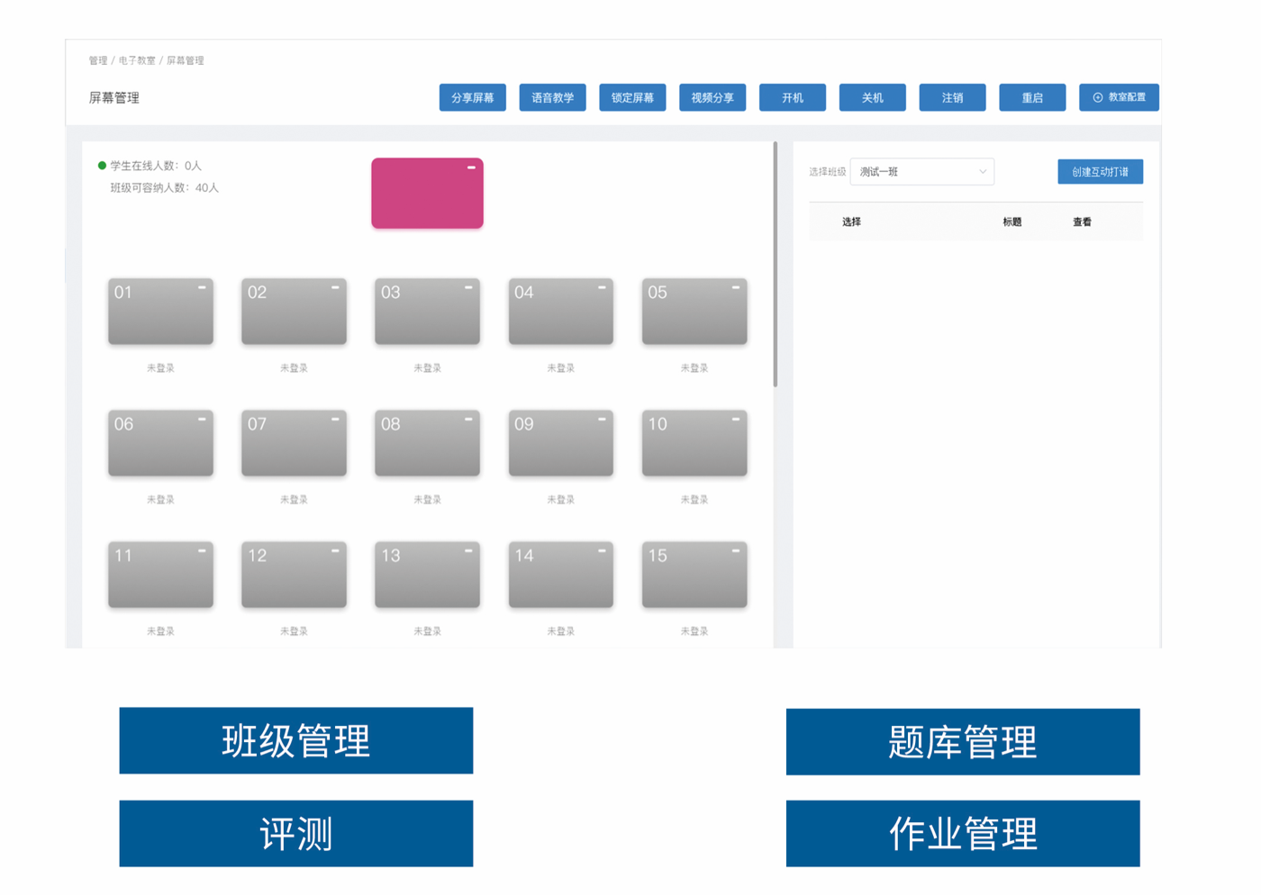
Task: Click the minus icon on seat 13
Action: point(468,551)
